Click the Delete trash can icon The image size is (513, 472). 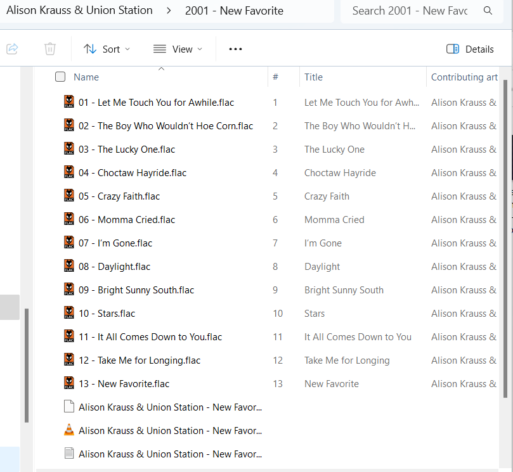[49, 49]
